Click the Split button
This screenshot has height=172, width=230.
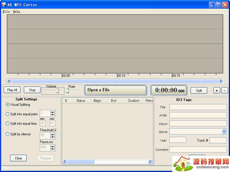tap(199, 90)
